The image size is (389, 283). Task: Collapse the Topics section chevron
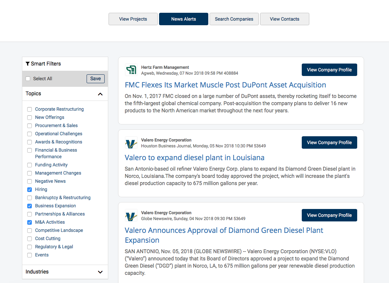(100, 94)
